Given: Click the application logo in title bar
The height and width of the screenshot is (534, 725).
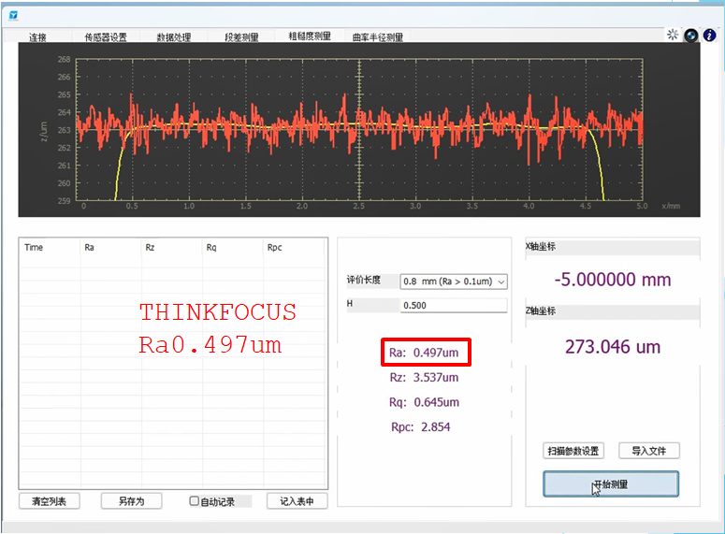Looking at the screenshot, I should coord(13,15).
